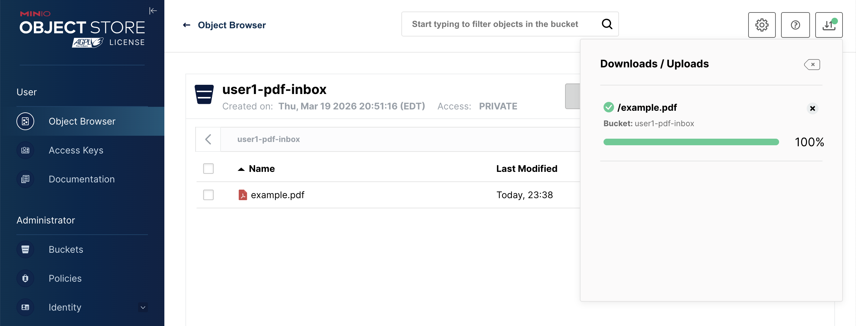Open the Object Browser sidebar icon
856x326 pixels.
pos(25,121)
